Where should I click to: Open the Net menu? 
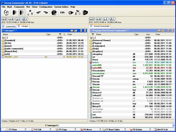pos(28,7)
